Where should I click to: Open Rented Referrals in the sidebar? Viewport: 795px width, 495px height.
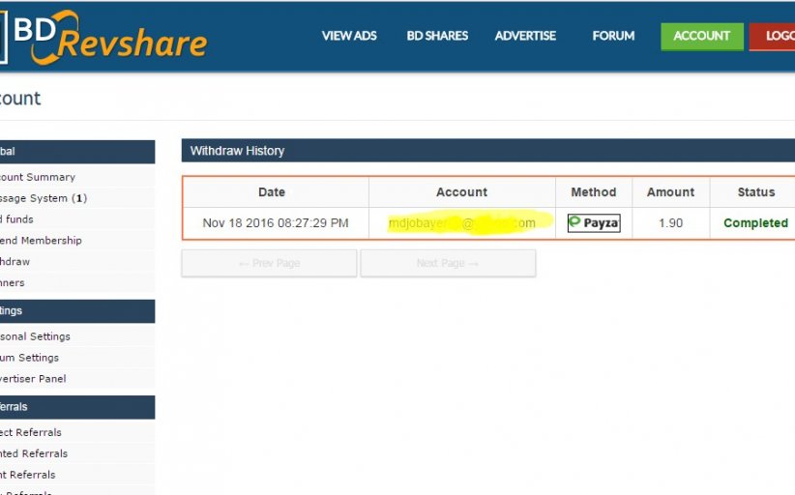(35, 453)
